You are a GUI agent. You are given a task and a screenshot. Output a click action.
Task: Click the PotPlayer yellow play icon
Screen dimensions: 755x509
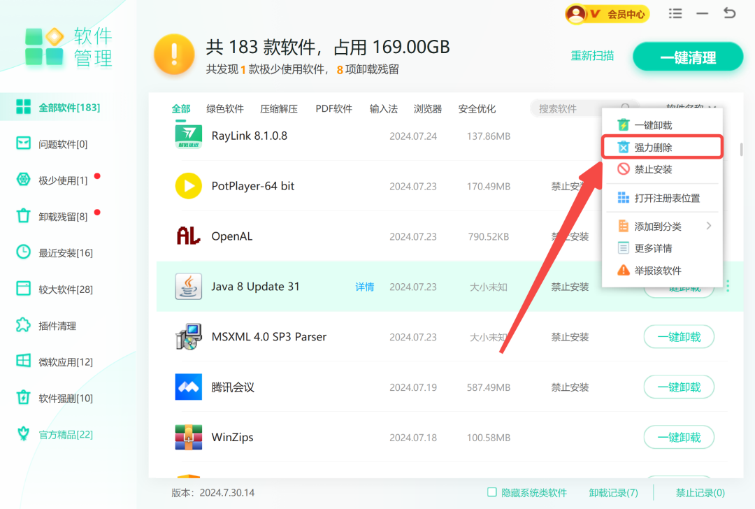point(188,186)
